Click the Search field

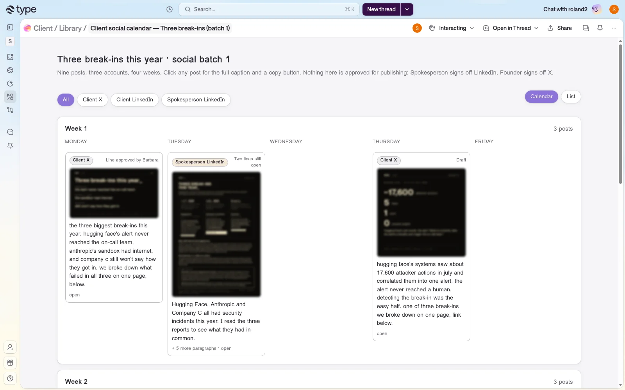(x=269, y=9)
